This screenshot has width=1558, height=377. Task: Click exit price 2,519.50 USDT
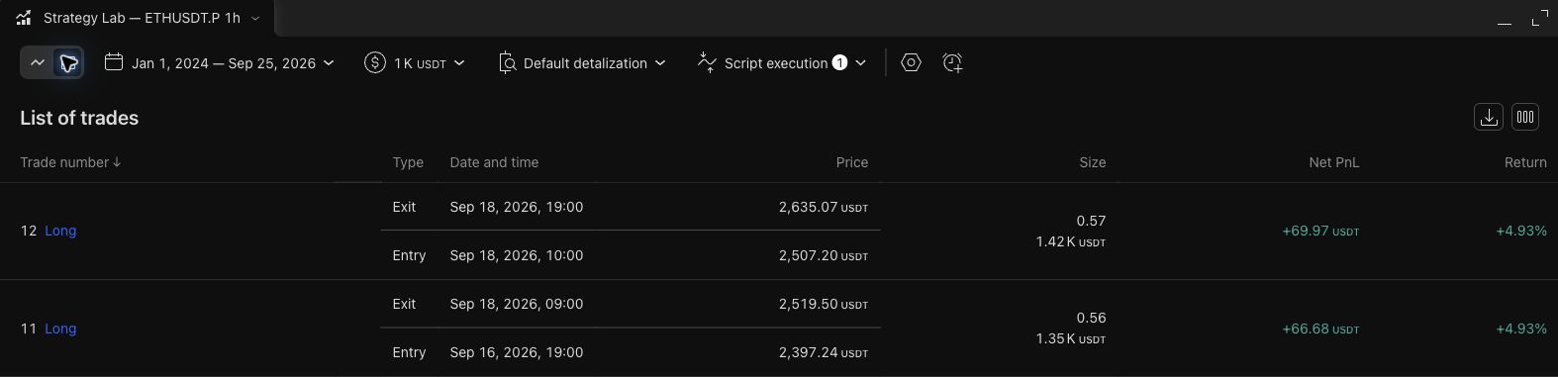pos(824,305)
